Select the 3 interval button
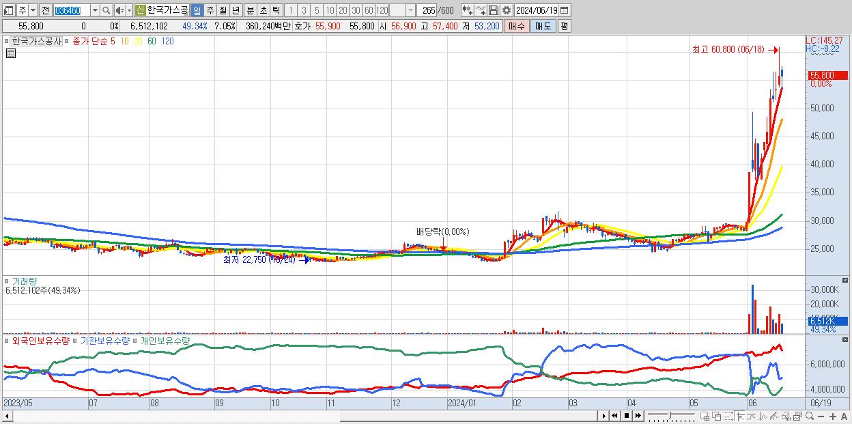The image size is (852, 424). (x=303, y=10)
